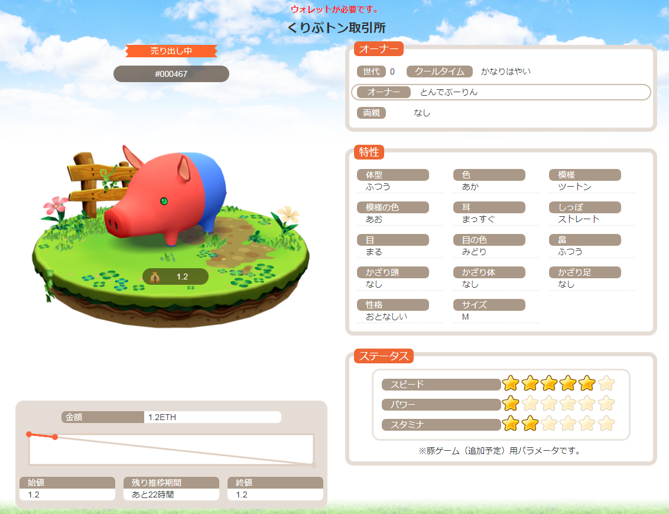Image resolution: width=669 pixels, height=514 pixels.
Task: Click the second star of スタミナ rating
Action: [x=530, y=424]
